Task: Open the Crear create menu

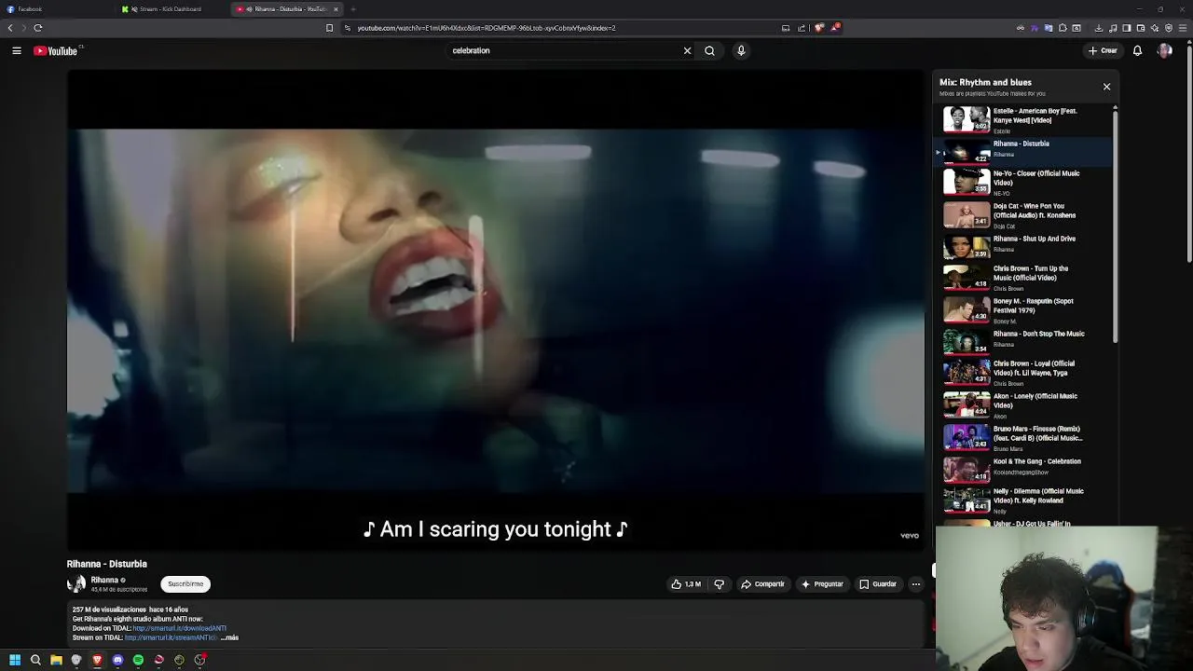Action: tap(1103, 51)
